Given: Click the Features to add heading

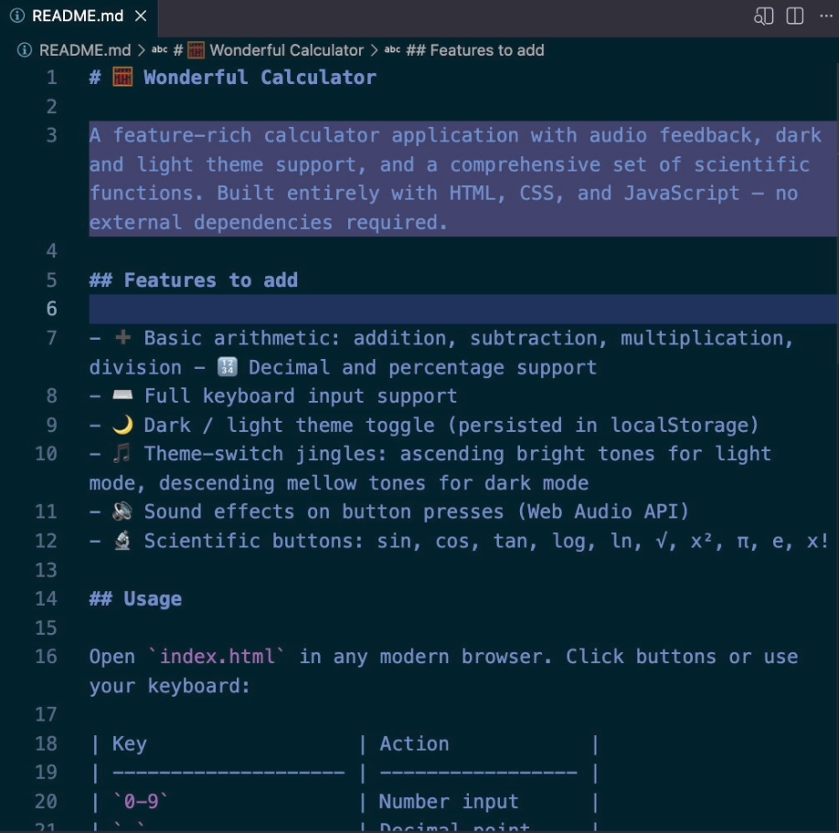Looking at the screenshot, I should 192,279.
